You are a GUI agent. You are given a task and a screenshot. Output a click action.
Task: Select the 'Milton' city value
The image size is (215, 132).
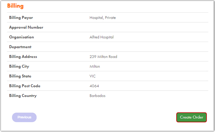click(95, 66)
